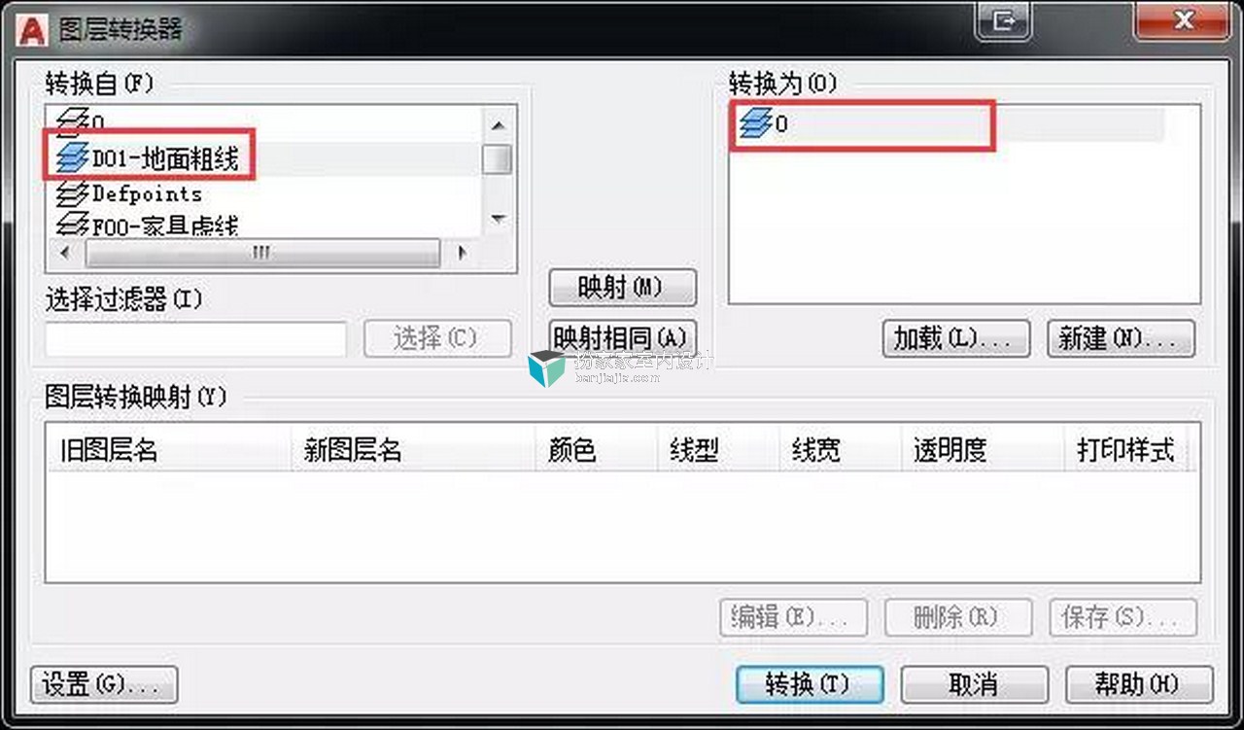This screenshot has height=730, width=1244.
Task: Select the layer icon beside D01-地面粗线
Action: tap(73, 156)
